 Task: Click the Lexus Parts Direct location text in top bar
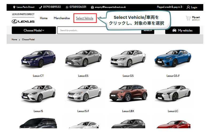[25, 7]
